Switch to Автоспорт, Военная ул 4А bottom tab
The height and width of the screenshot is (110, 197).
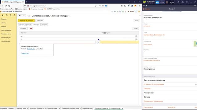pyautogui.click(x=44, y=108)
